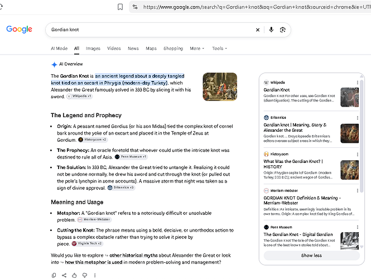Open the Tools dropdown
This screenshot has height=279, width=371.
219,49
